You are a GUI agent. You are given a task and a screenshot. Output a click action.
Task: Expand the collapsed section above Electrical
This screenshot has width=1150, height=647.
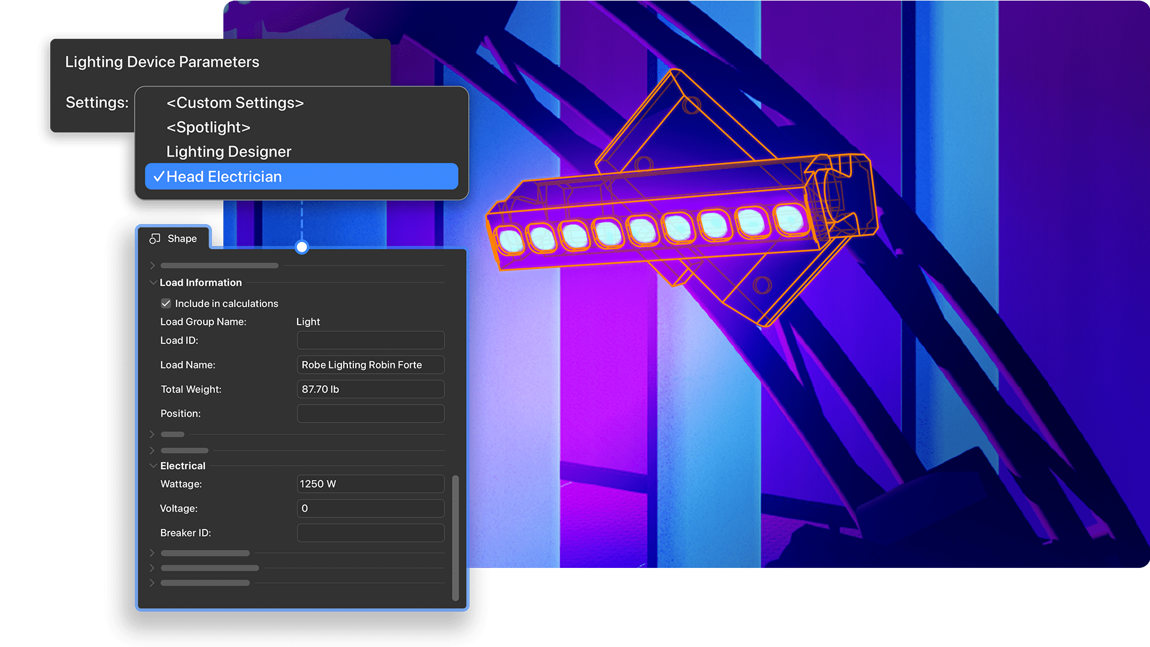point(152,451)
